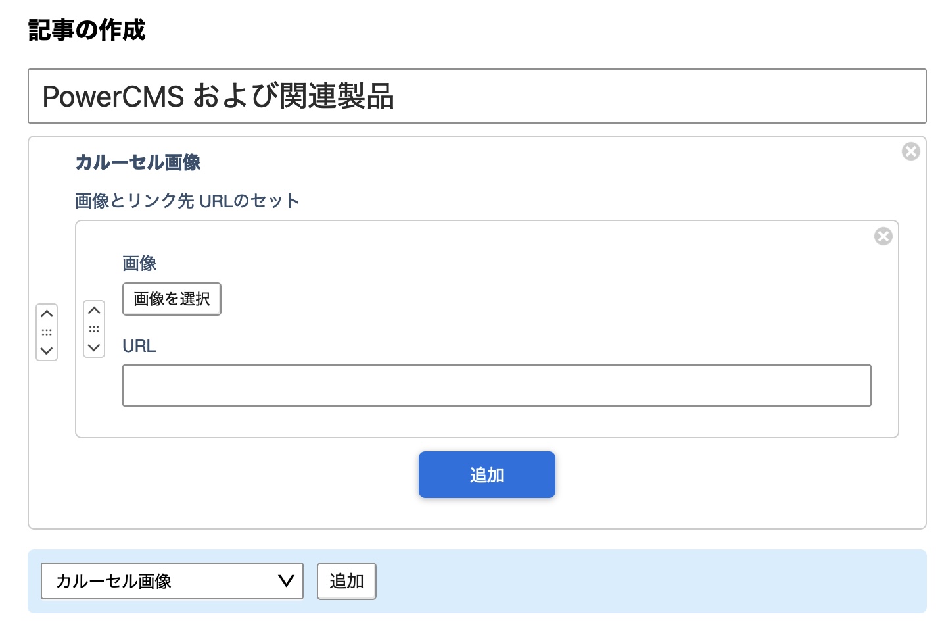This screenshot has width=940, height=625.
Task: Click the bold カルーセル画像 block heading
Action: point(138,162)
